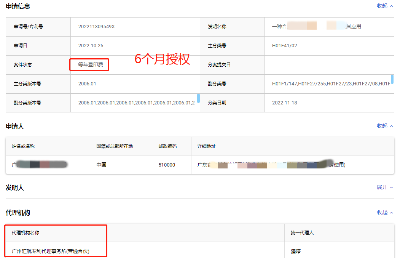This screenshot has height=258, width=400.
Task: Click the blurred applicant name cell
Action: (48, 165)
